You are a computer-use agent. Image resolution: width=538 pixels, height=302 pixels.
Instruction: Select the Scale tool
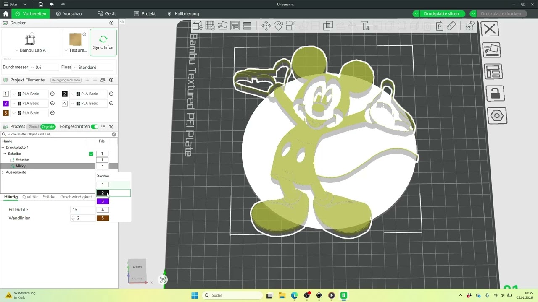click(x=291, y=26)
